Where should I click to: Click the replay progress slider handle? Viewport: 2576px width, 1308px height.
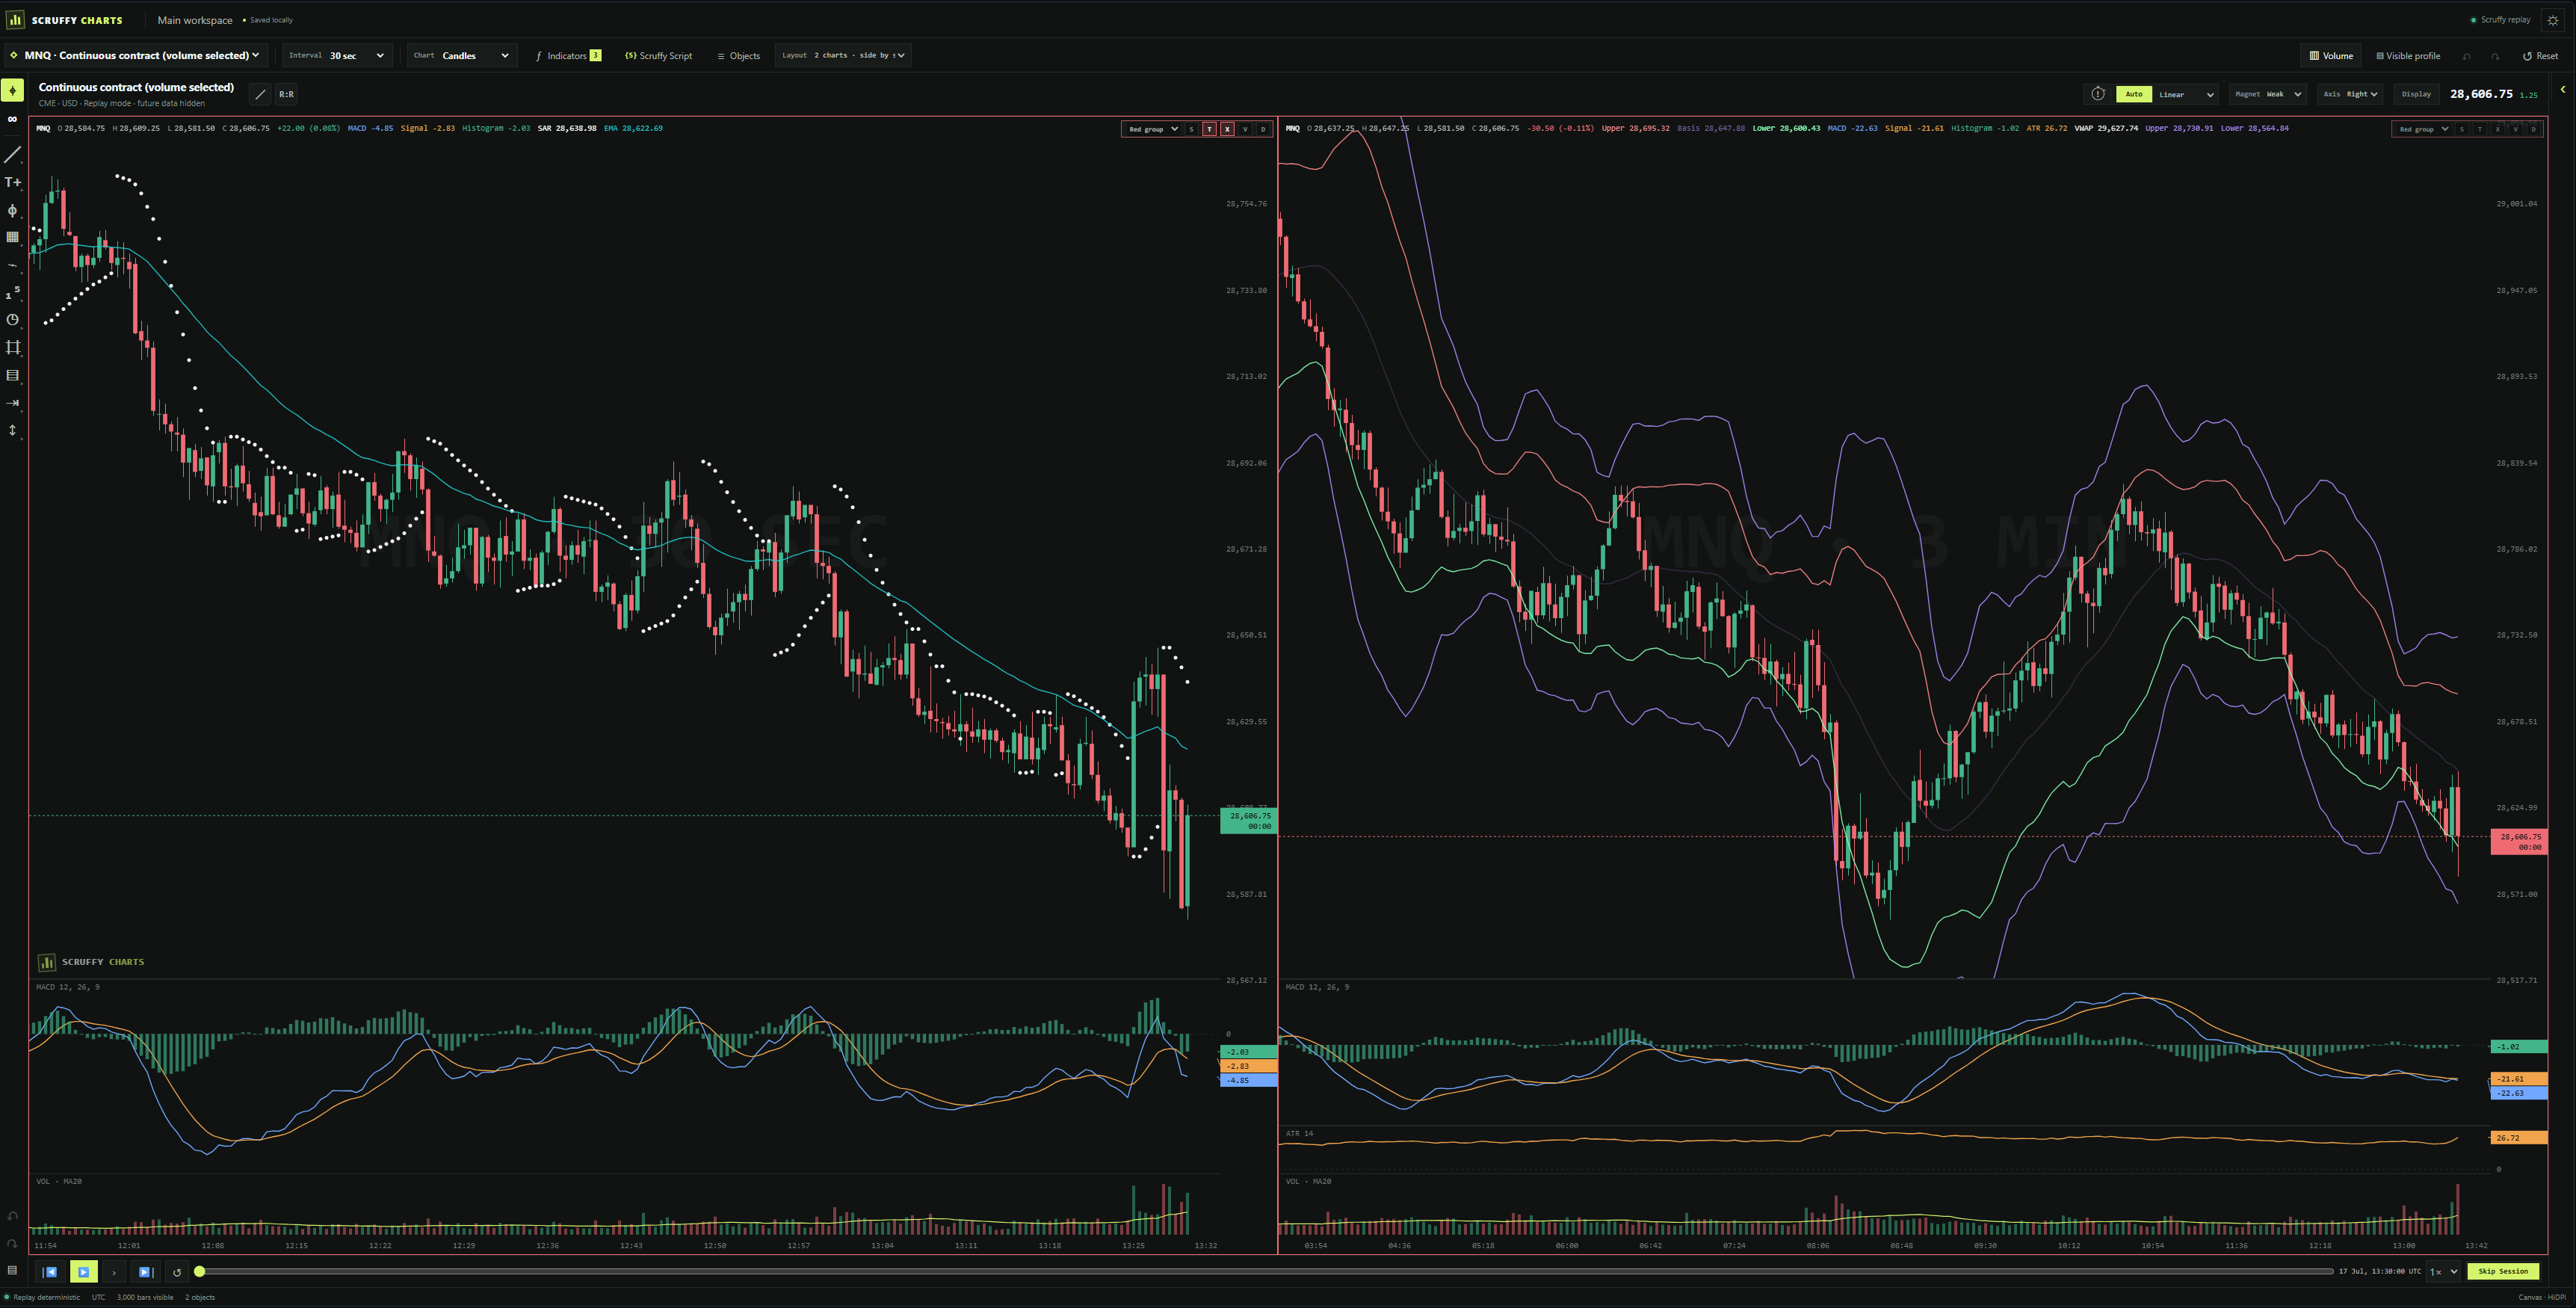coord(200,1272)
